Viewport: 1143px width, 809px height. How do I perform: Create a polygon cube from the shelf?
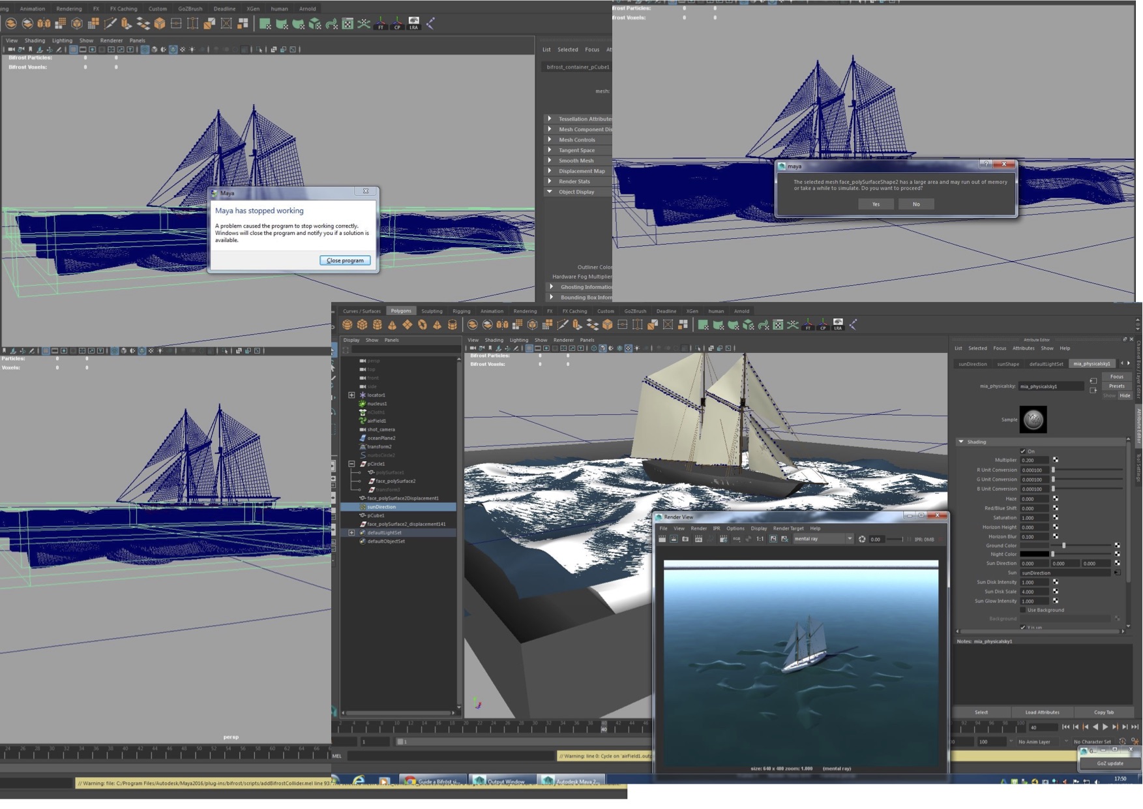tap(362, 325)
